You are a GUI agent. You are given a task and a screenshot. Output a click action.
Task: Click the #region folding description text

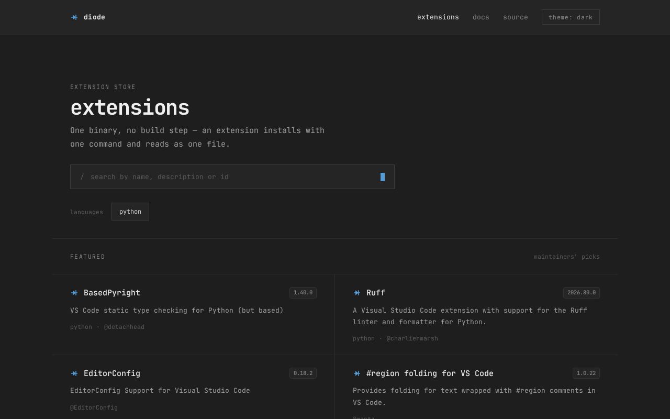click(x=474, y=396)
